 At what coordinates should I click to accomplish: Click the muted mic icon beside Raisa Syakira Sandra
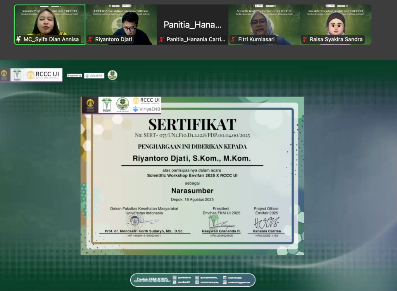coord(305,39)
